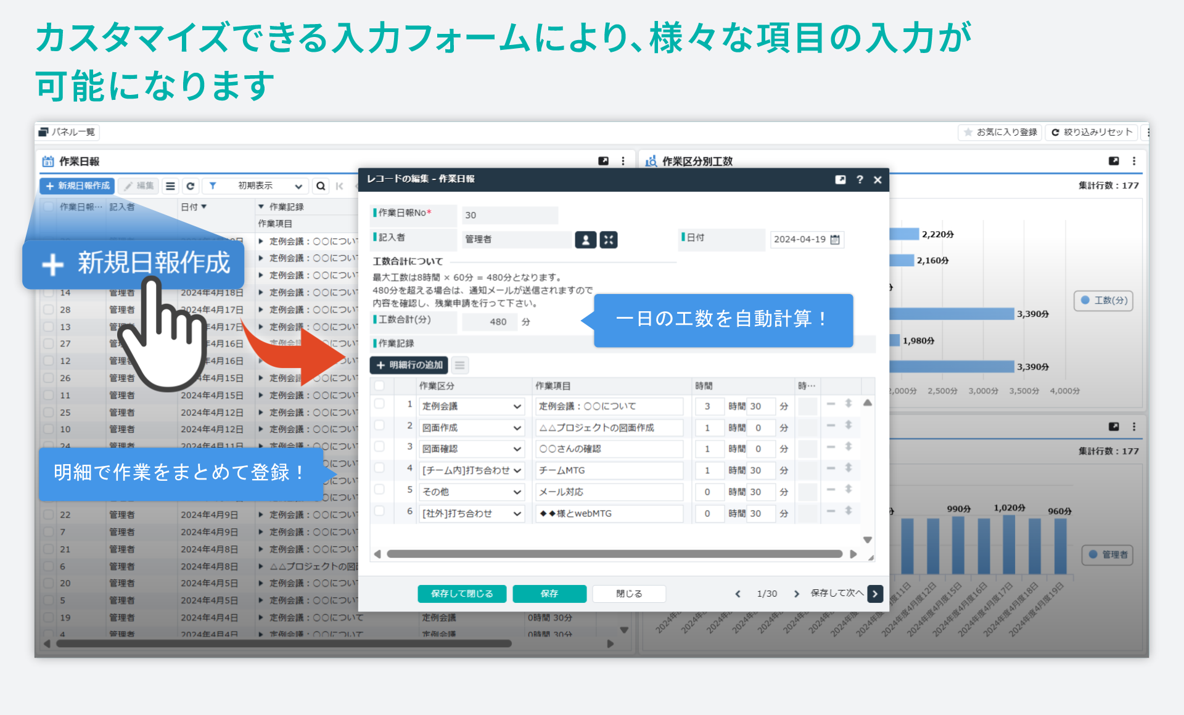Open the calendar picker for 日付 field

[x=835, y=240]
